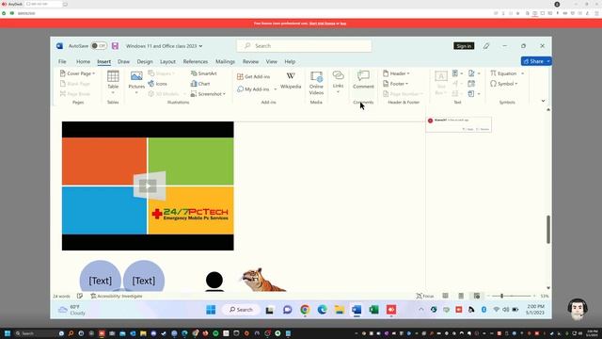The height and width of the screenshot is (339, 602).
Task: Click the Equation button
Action: (504, 73)
